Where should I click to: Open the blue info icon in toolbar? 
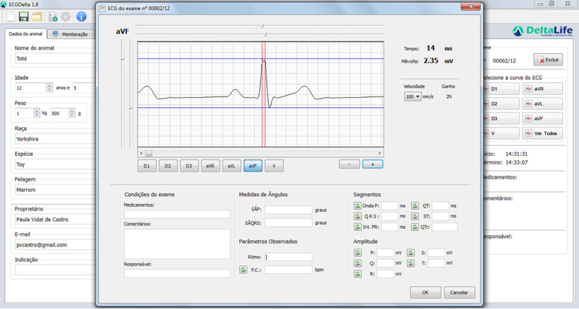coord(82,16)
